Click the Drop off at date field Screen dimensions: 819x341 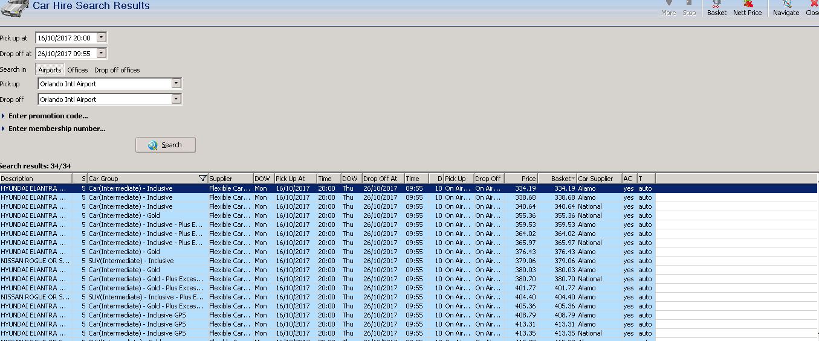pyautogui.click(x=65, y=53)
